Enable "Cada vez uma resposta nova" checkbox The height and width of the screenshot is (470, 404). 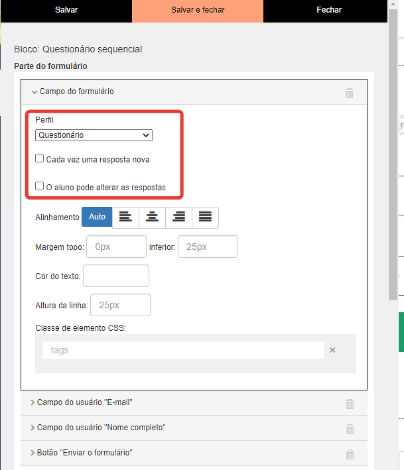click(40, 159)
